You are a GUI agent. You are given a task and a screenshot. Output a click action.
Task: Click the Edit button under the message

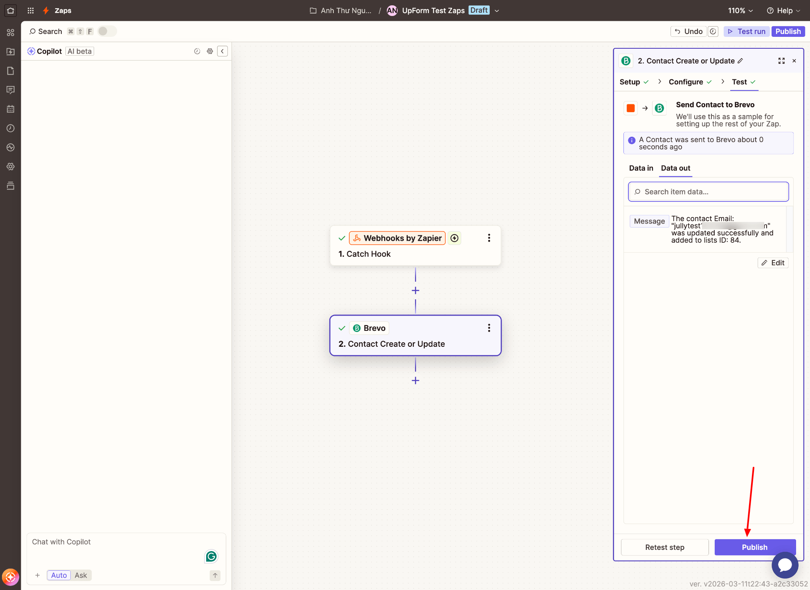coord(773,263)
